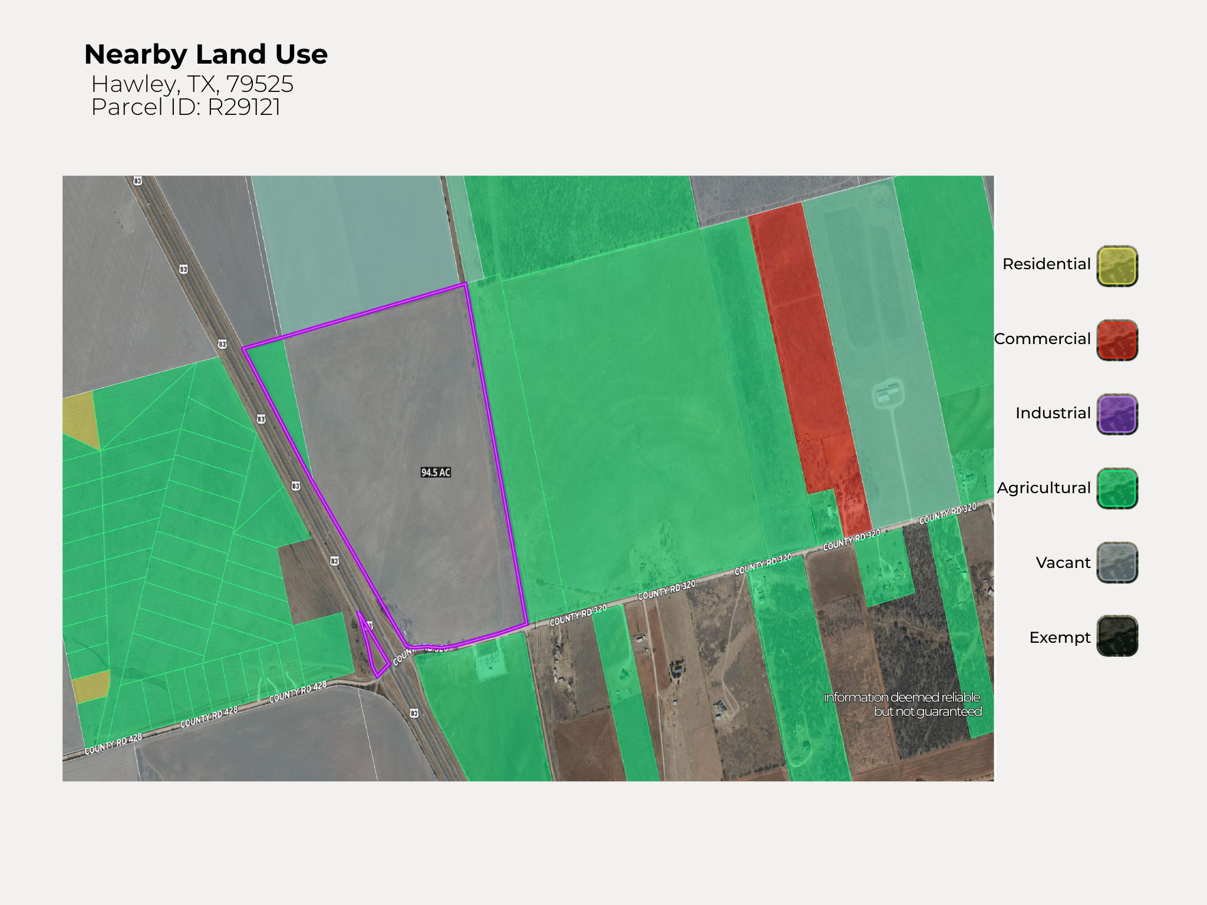Click the Agricultural green legend swatch
The width and height of the screenshot is (1207, 905).
[x=1117, y=489]
